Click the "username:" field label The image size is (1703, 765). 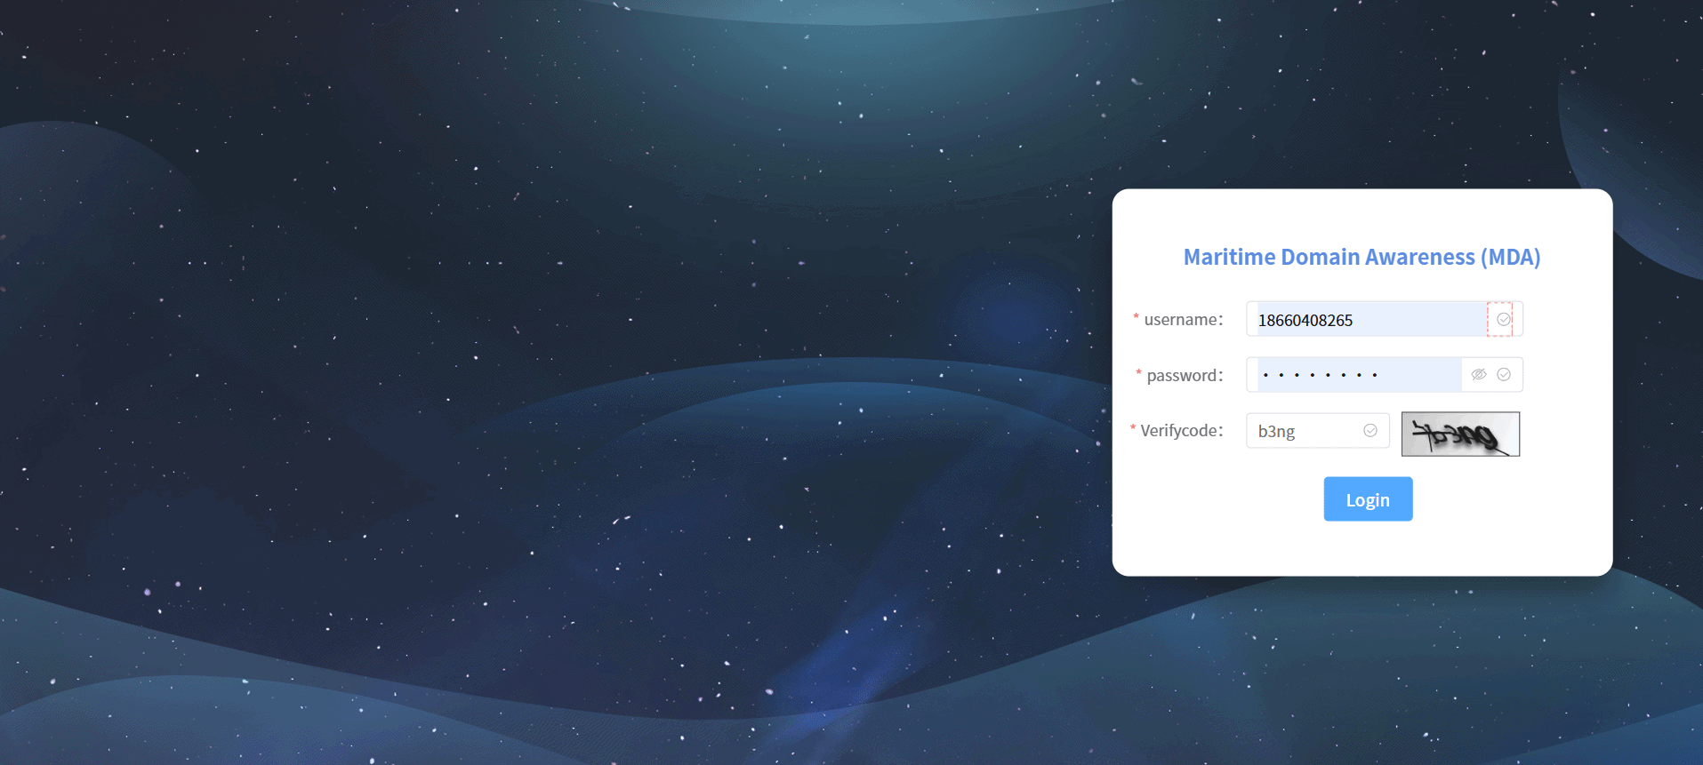(1183, 320)
